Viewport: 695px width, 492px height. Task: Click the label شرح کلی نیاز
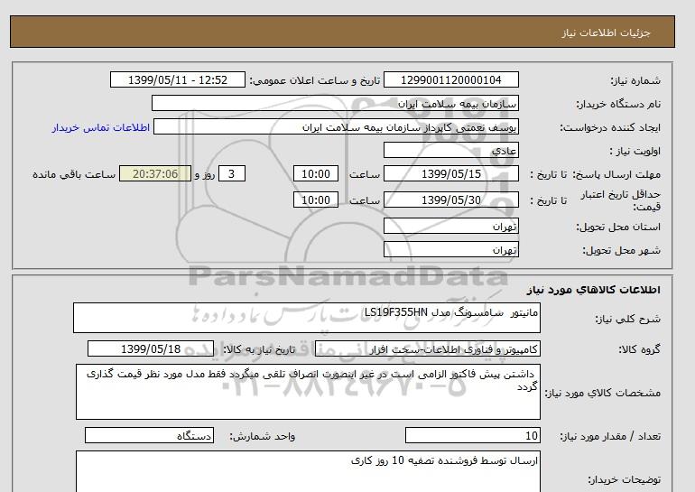coord(627,319)
